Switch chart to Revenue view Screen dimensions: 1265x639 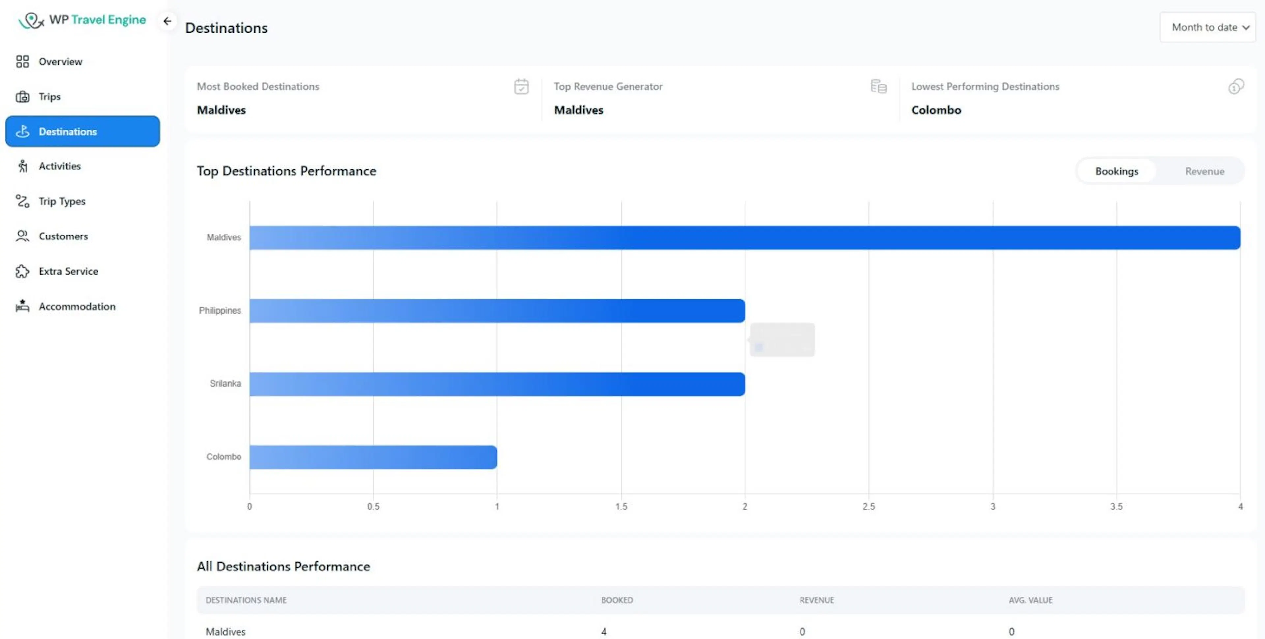(x=1204, y=171)
